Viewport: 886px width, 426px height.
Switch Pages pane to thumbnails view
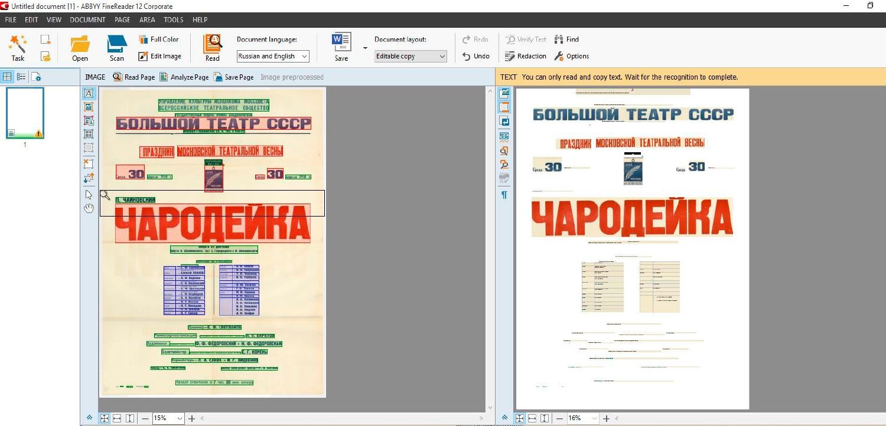(7, 77)
